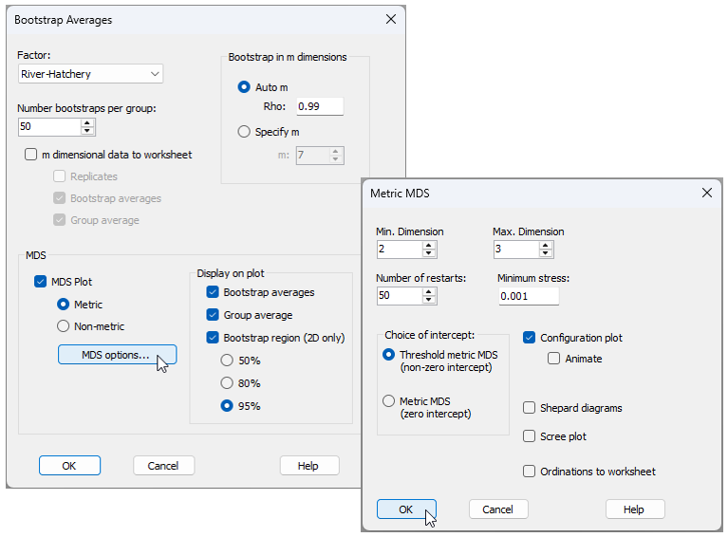Select the 80% bootstrap region
The height and width of the screenshot is (537, 728).
click(x=228, y=383)
